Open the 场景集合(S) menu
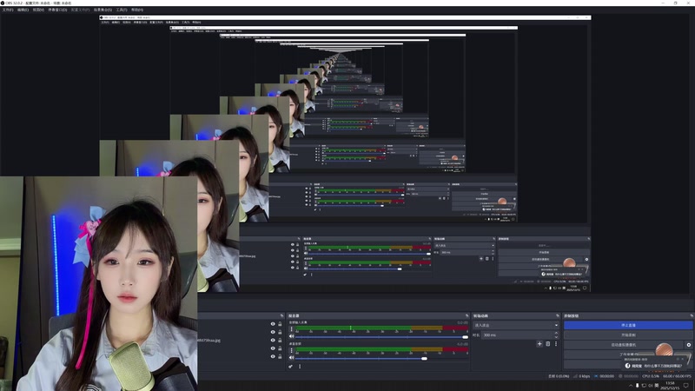Viewport: 695px width, 391px height. point(103,10)
